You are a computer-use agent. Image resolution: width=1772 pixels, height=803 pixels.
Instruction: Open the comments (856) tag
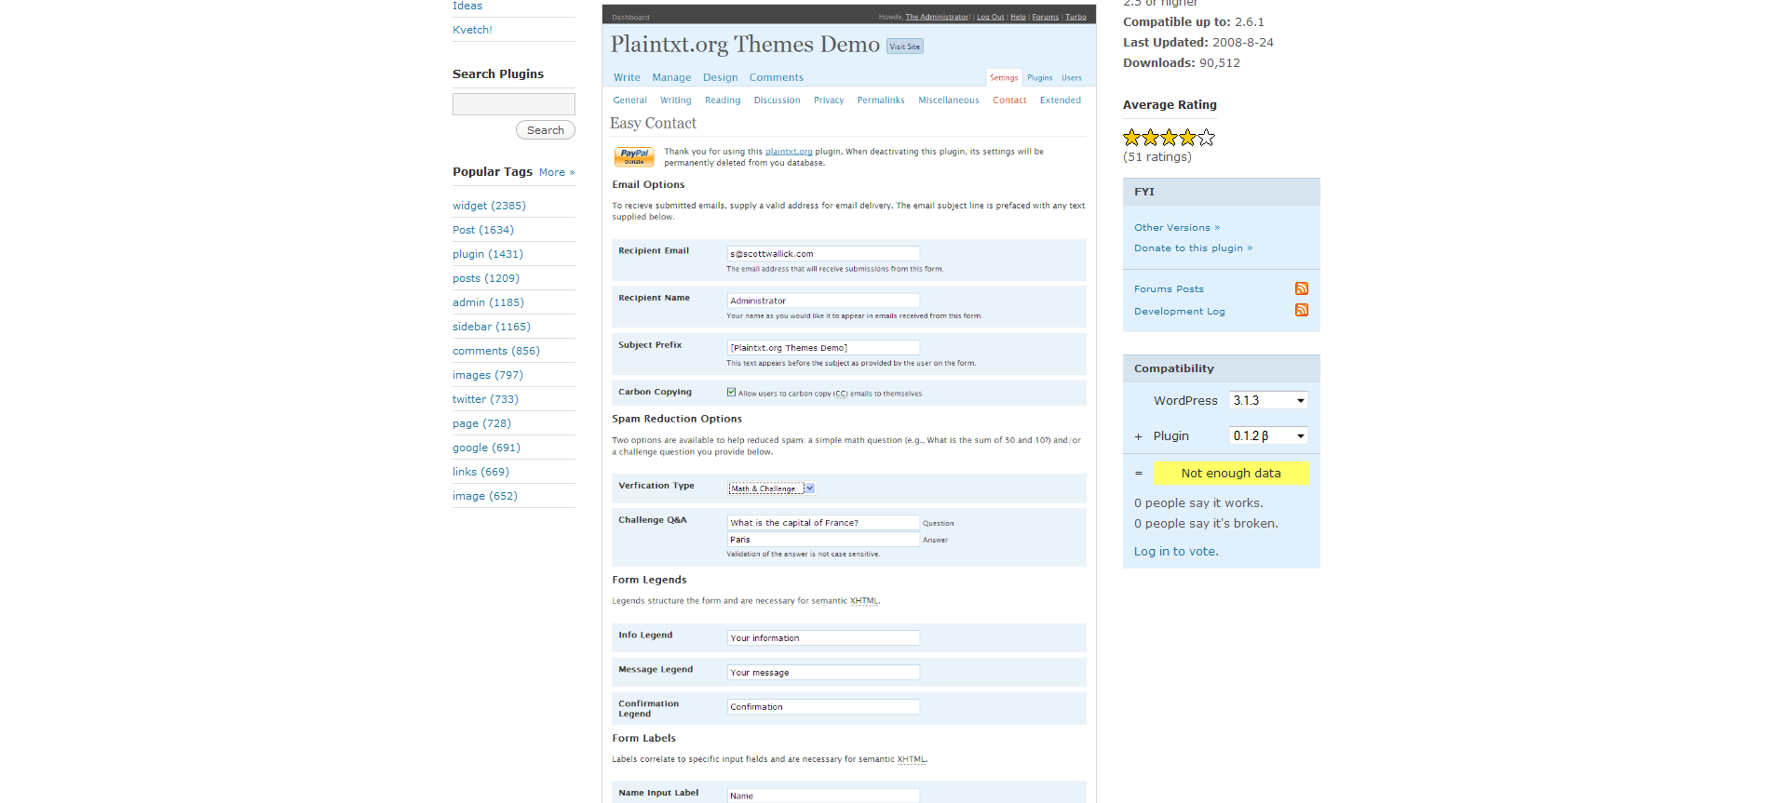[x=496, y=351]
